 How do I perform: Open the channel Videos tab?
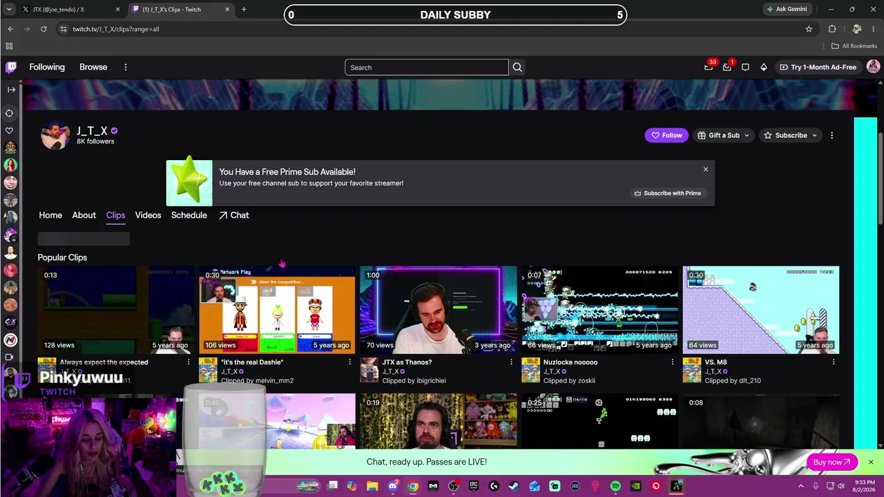pyautogui.click(x=148, y=215)
